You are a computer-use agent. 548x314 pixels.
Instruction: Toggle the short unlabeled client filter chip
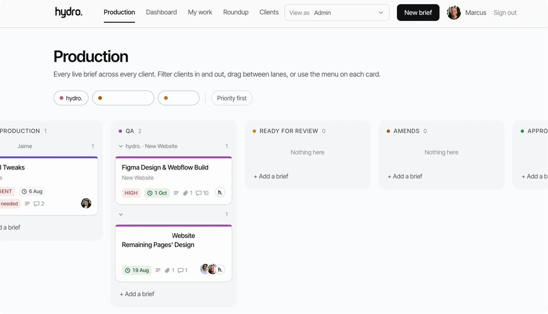tap(179, 98)
